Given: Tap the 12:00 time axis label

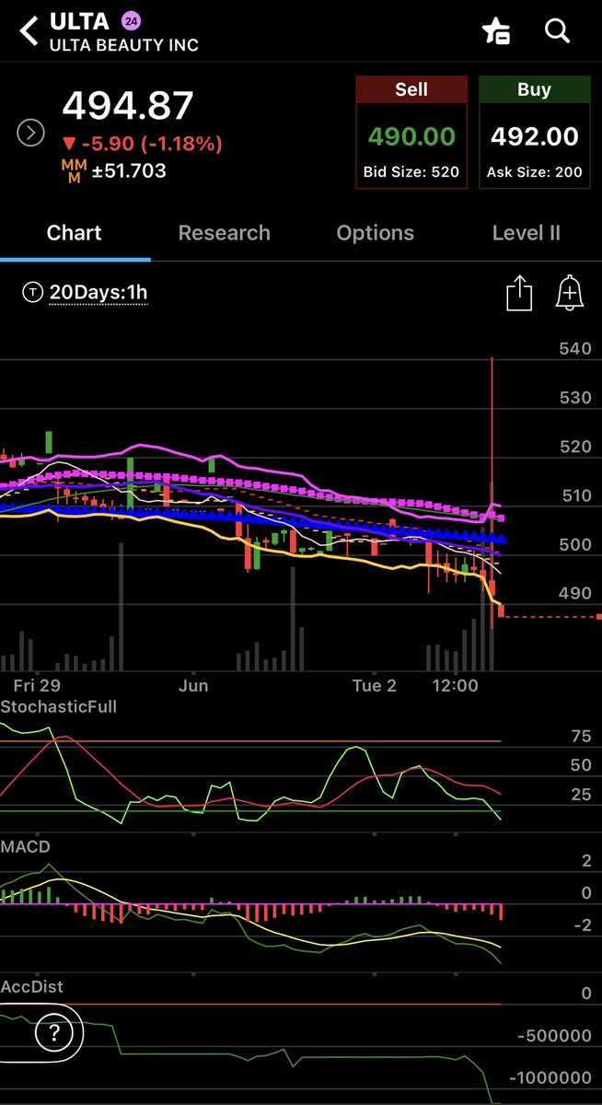Looking at the screenshot, I should (x=455, y=686).
